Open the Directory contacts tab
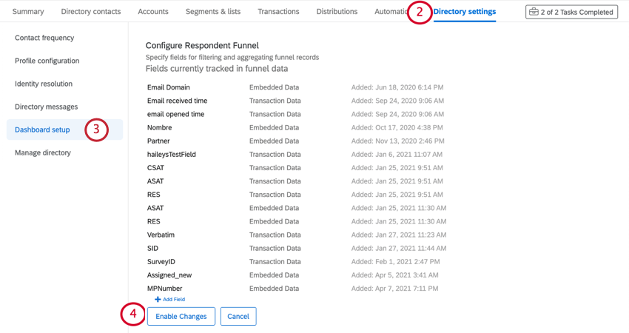 pos(91,12)
